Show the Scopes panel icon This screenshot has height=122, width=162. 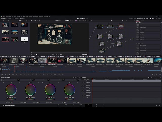point(156,75)
